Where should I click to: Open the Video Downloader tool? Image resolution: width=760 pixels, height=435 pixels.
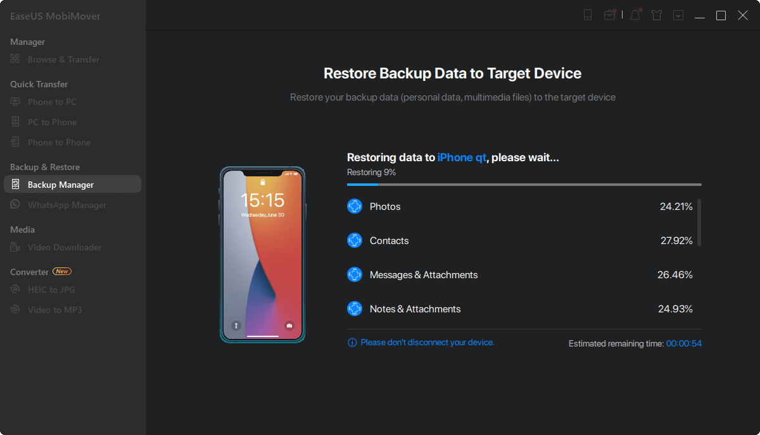point(65,247)
